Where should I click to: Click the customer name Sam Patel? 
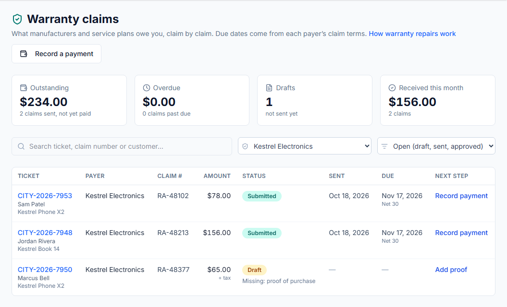coord(31,204)
